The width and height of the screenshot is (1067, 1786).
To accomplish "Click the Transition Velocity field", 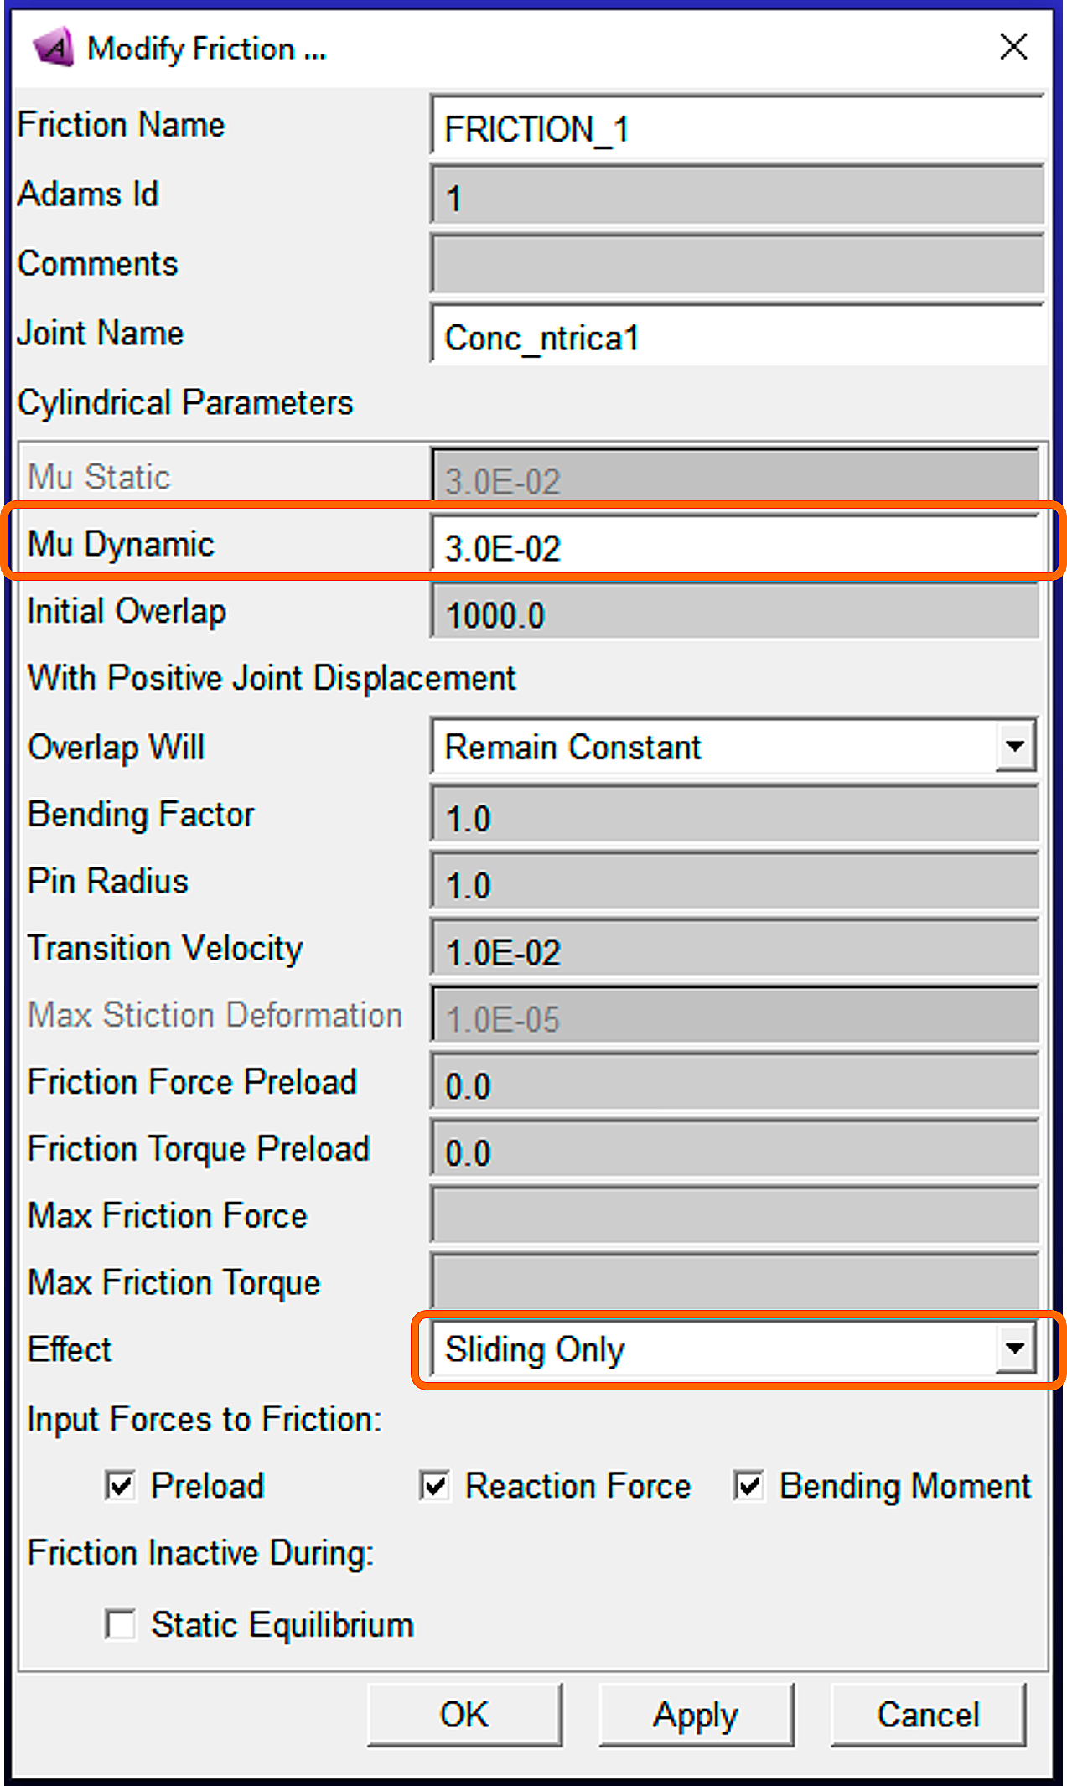I will pos(734,950).
